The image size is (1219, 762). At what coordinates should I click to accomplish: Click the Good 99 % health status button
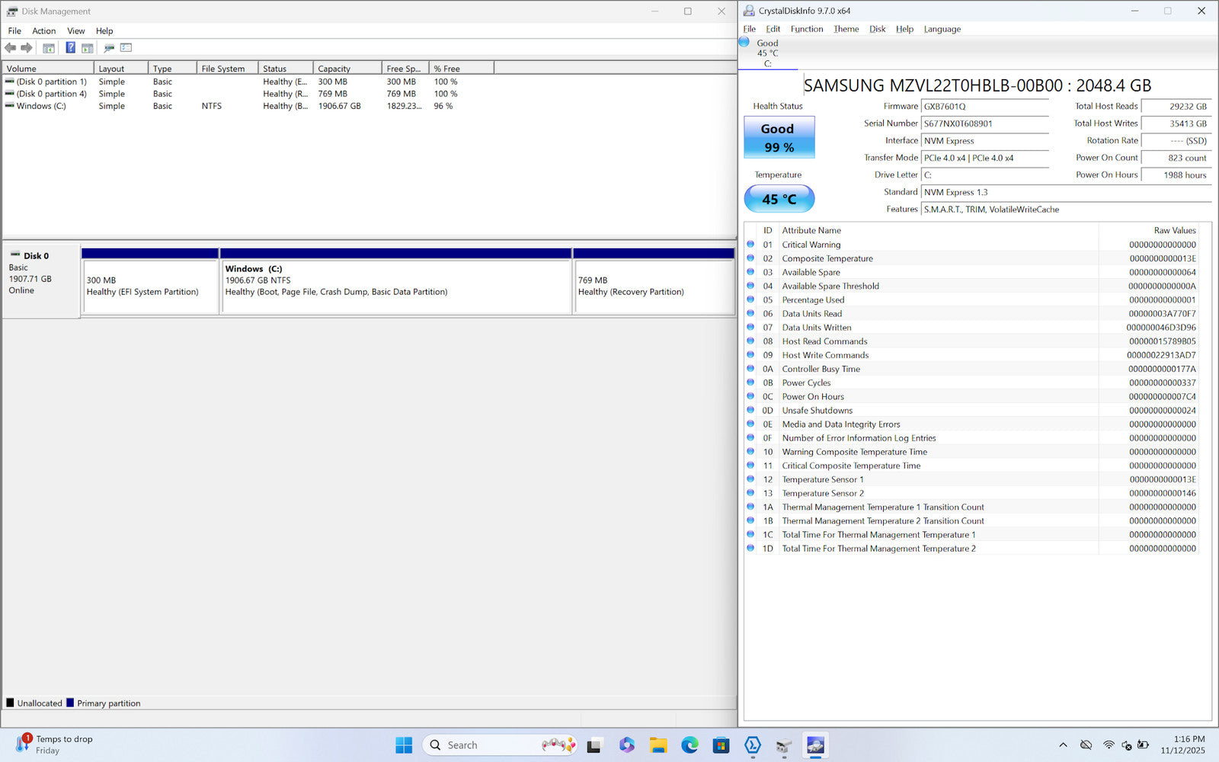coord(779,137)
